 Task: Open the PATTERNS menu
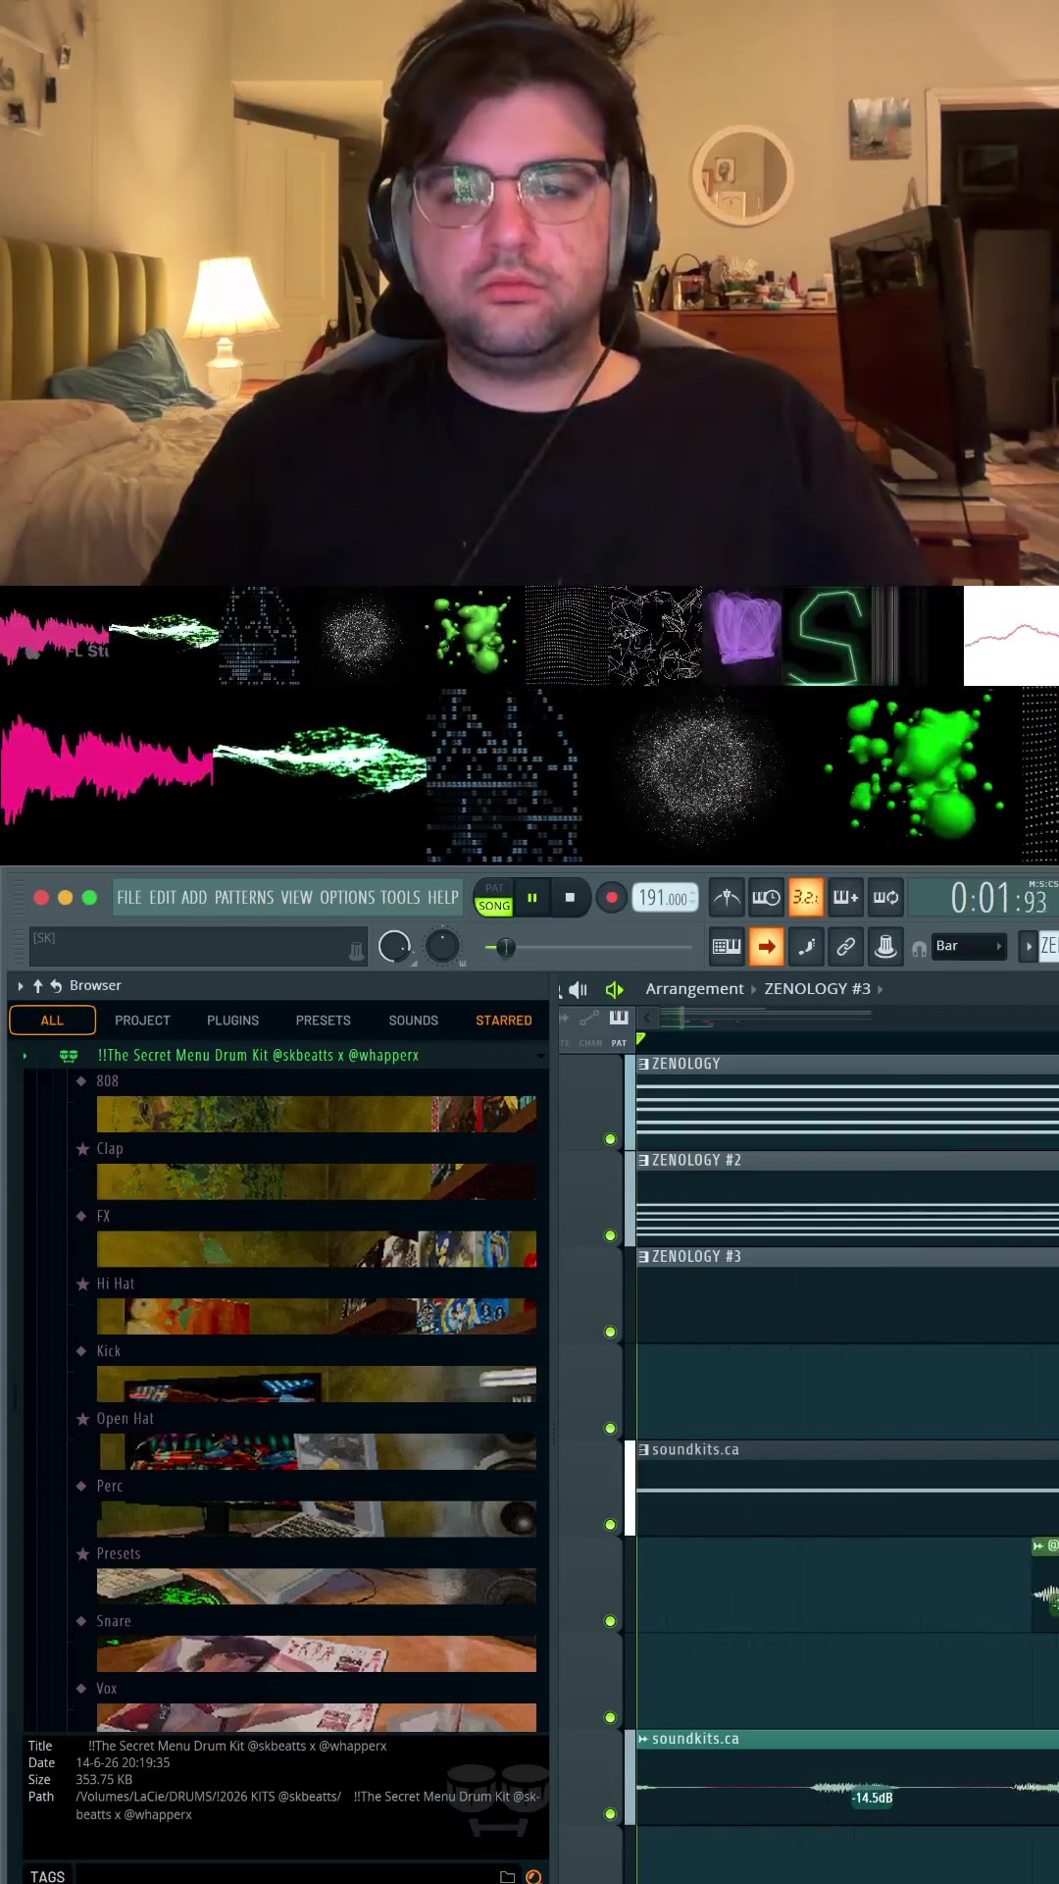tap(244, 898)
